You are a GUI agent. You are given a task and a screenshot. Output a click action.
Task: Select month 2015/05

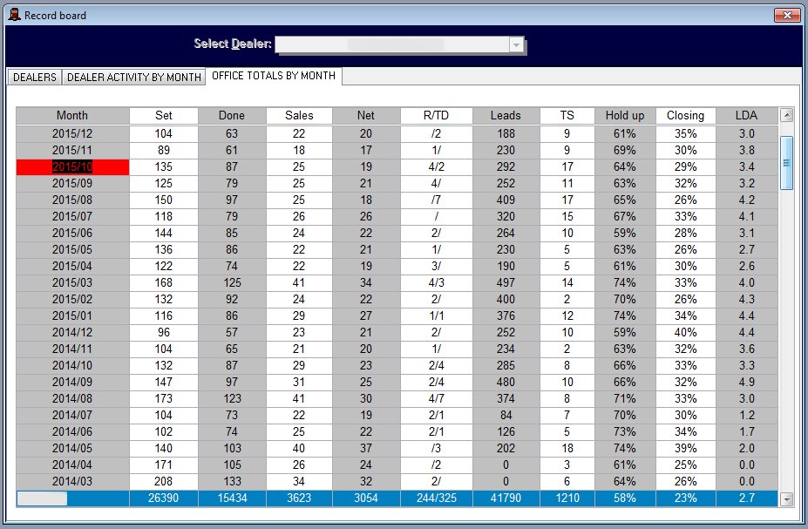tap(72, 249)
